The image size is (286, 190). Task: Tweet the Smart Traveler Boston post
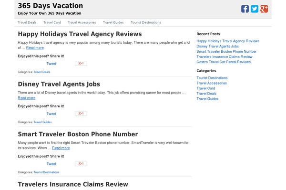(x=51, y=164)
